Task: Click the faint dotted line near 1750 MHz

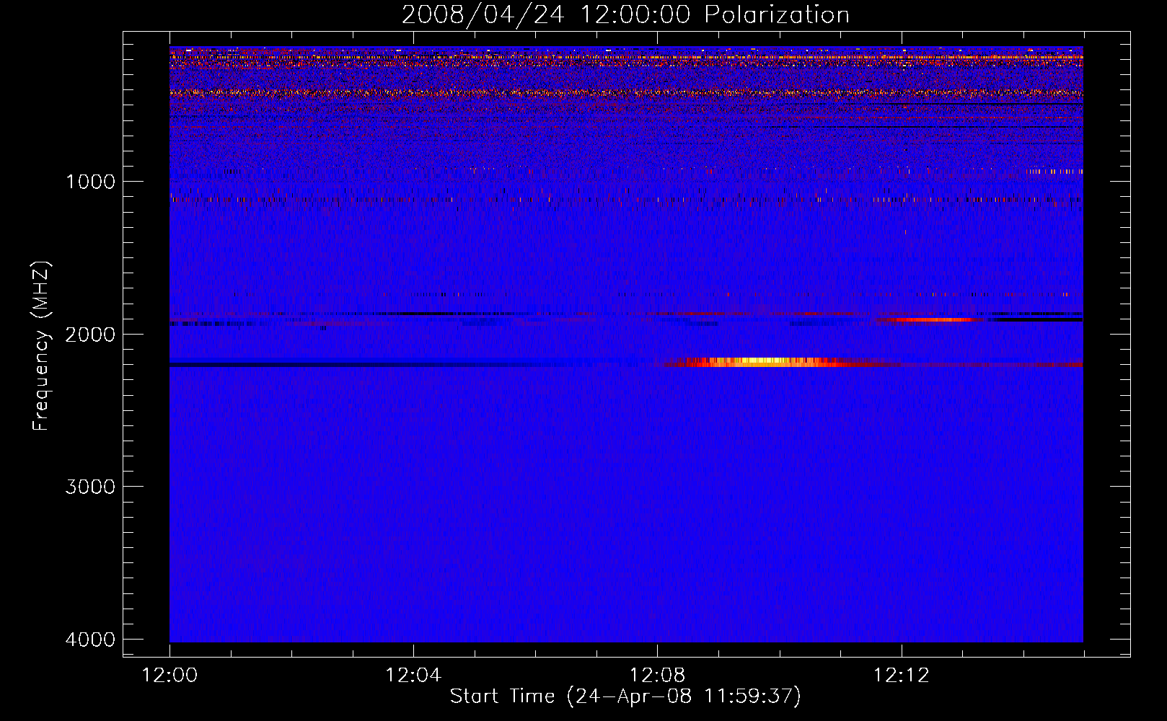Action: pos(938,294)
